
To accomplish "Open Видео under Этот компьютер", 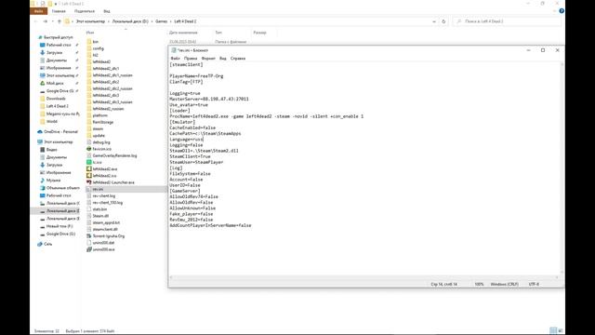I will tap(52, 150).
